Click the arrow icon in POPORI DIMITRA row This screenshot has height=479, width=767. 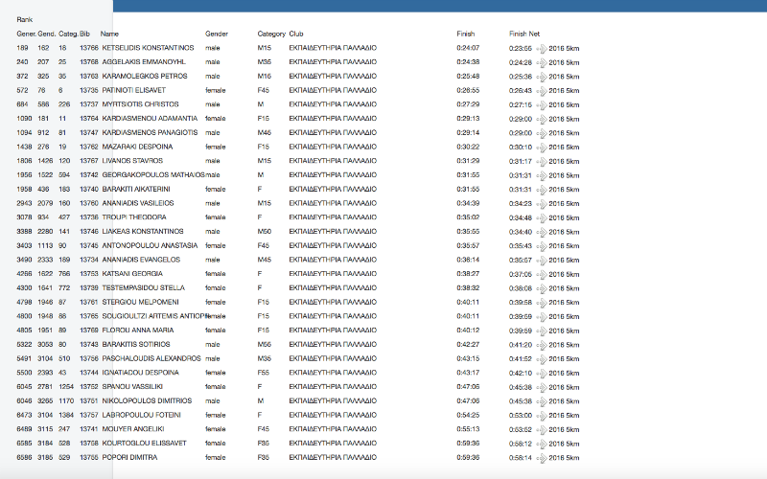tap(542, 459)
